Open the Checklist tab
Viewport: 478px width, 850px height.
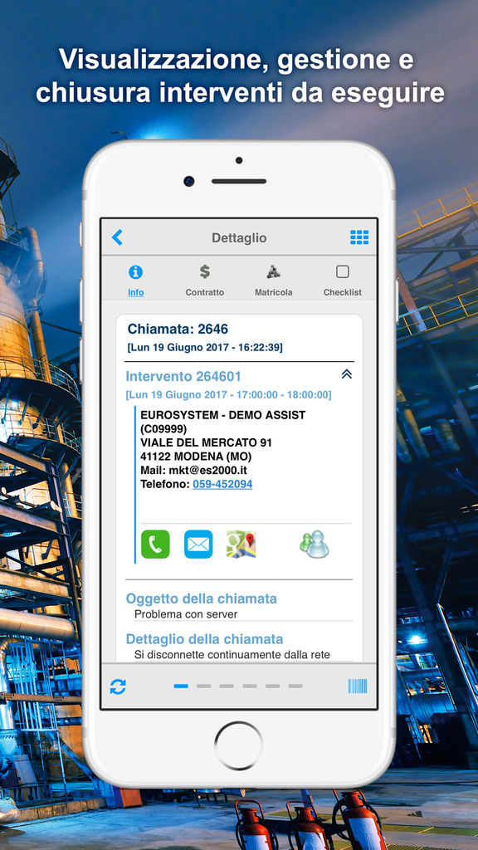tap(343, 281)
